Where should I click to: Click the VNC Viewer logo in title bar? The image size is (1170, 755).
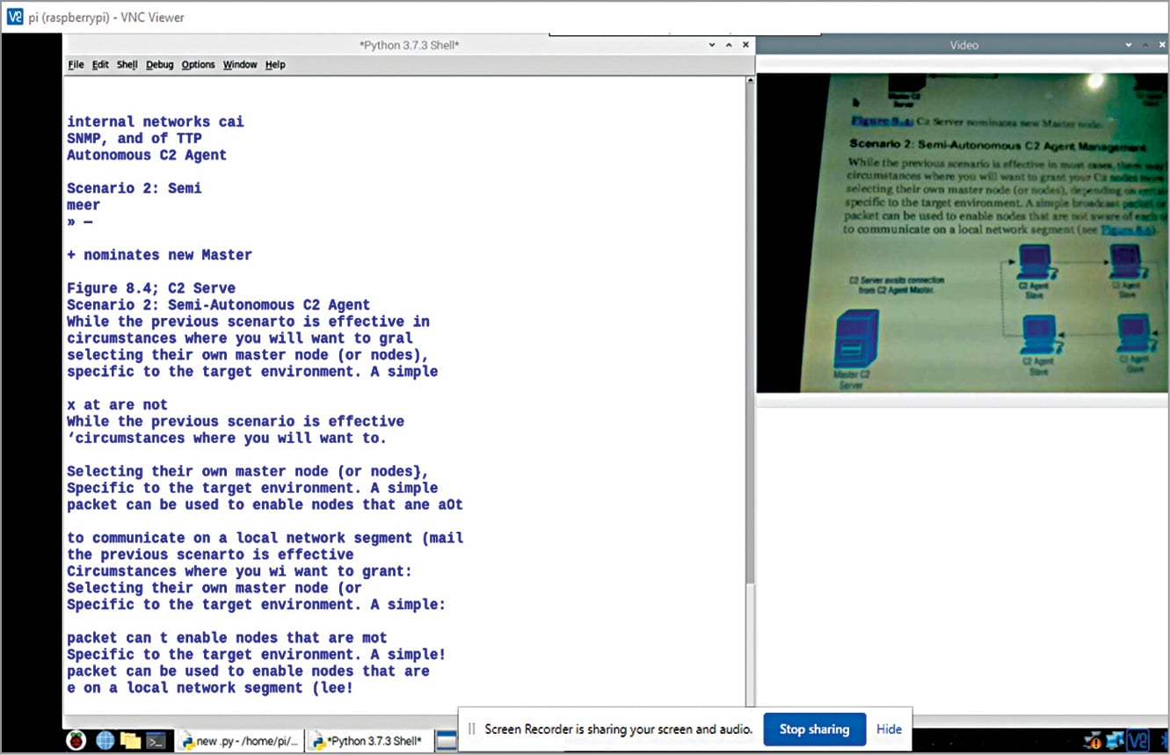(15, 17)
